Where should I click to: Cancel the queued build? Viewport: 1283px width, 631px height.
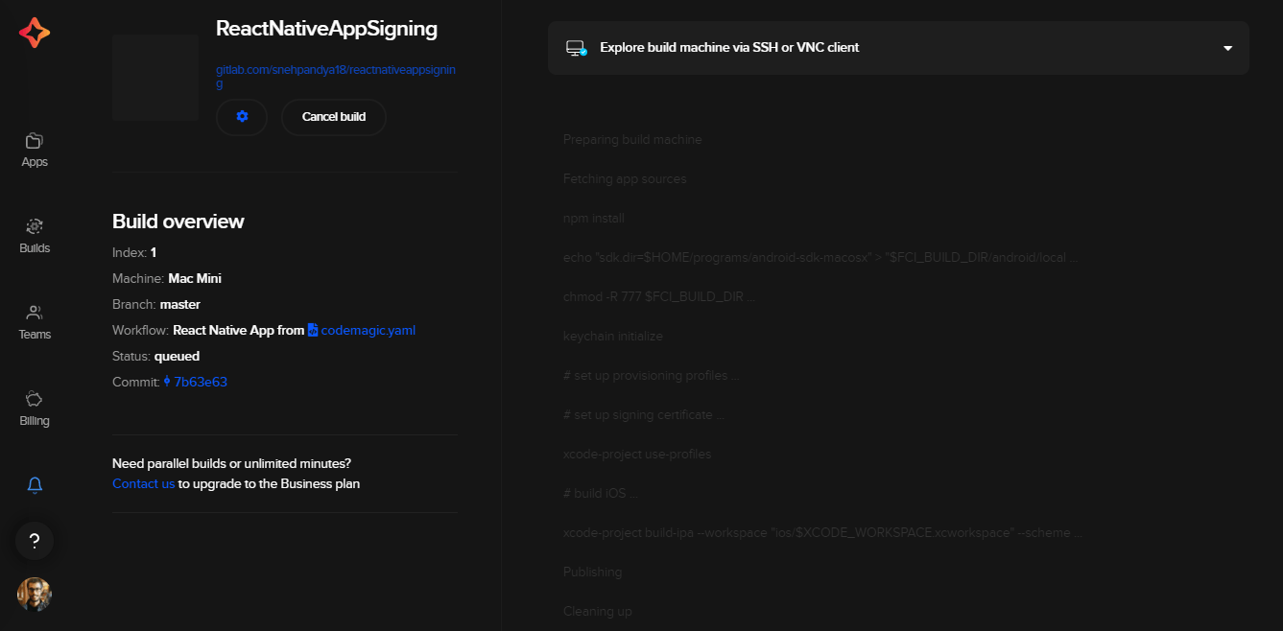click(x=334, y=117)
